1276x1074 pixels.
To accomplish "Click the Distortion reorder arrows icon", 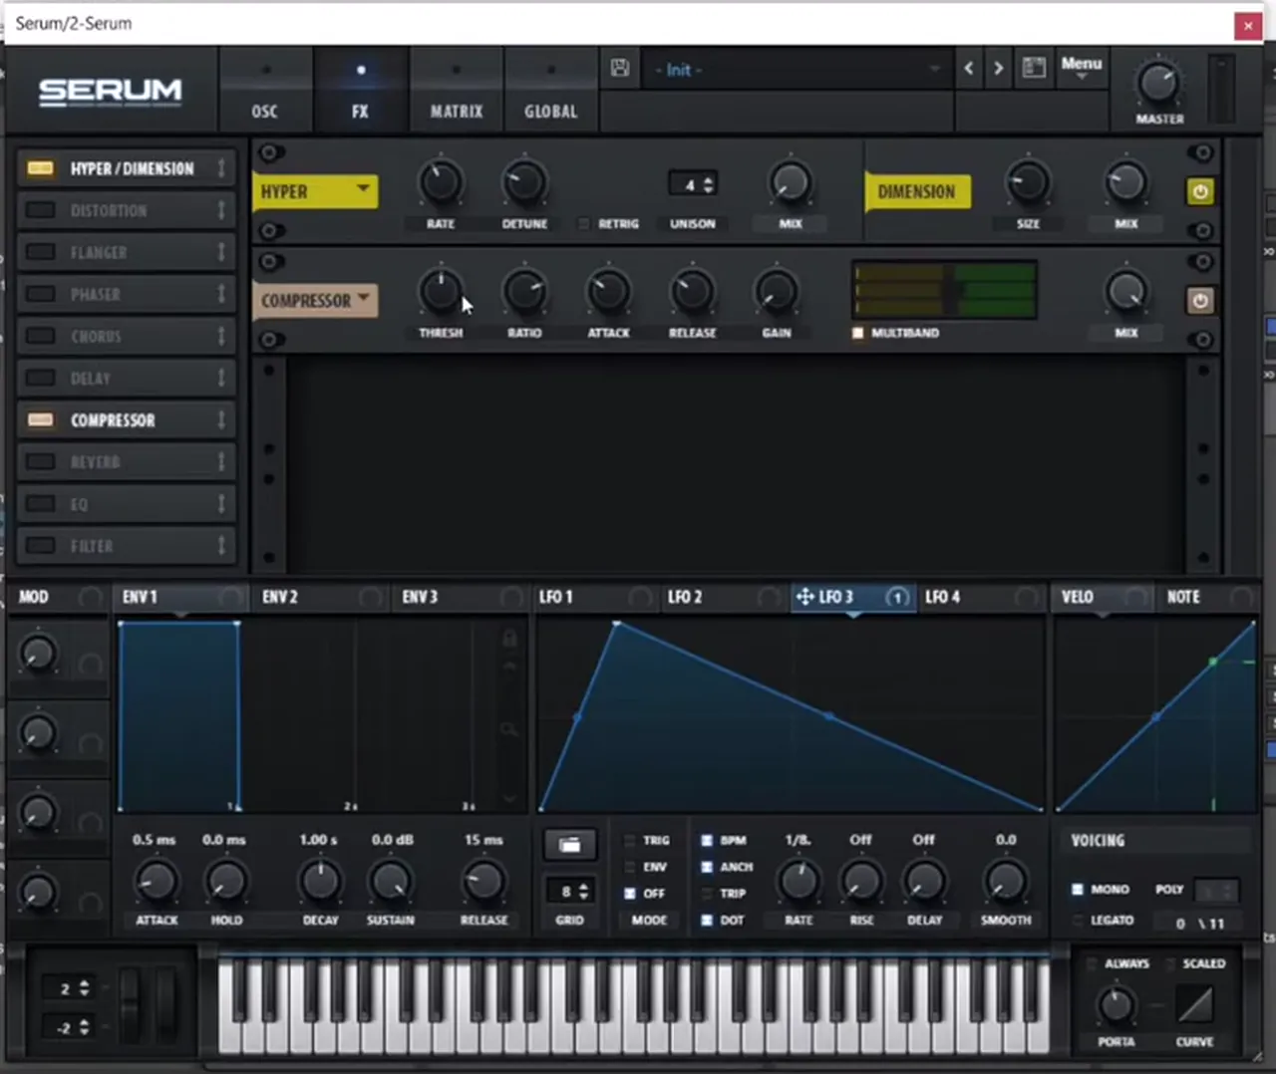I will coord(221,210).
